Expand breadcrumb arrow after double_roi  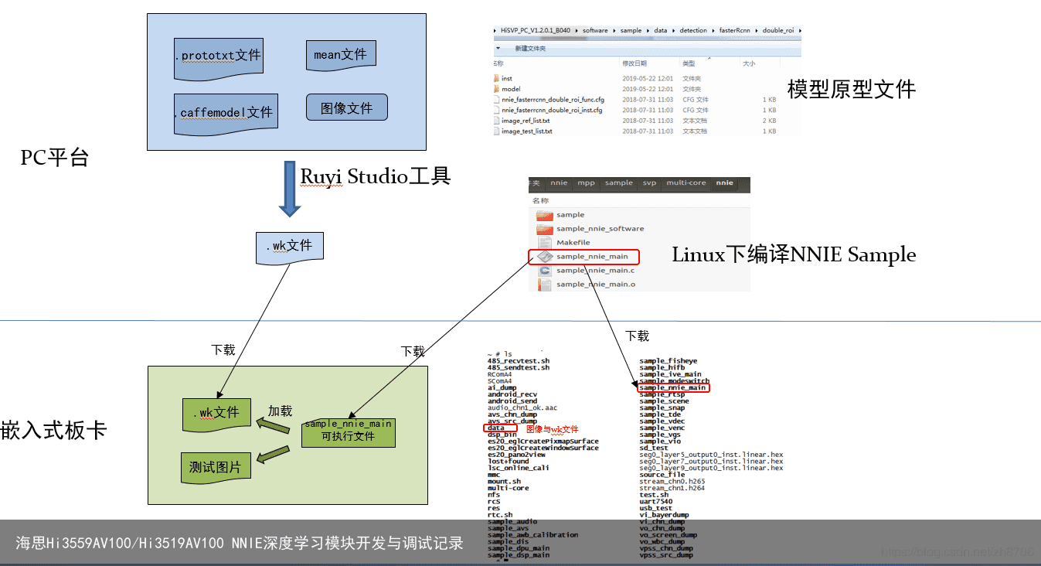[x=799, y=30]
